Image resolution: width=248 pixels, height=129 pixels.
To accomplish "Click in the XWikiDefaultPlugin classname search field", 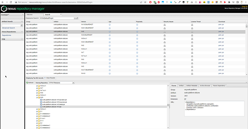I will point(57,18).
